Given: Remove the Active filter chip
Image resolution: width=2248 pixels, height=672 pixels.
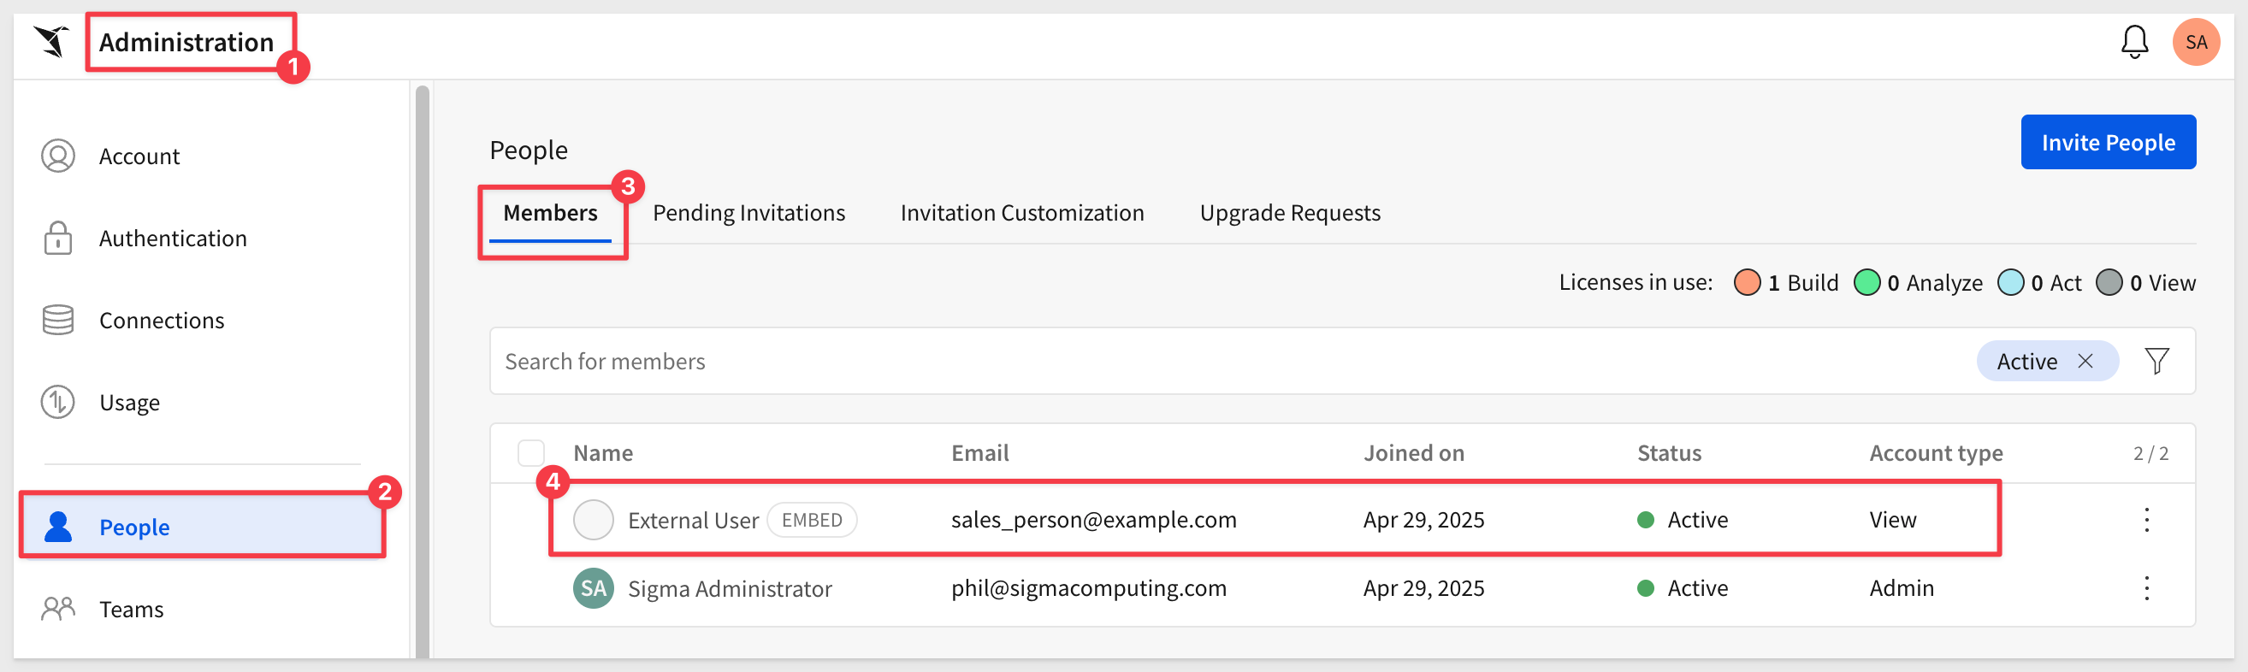Looking at the screenshot, I should 2085,361.
